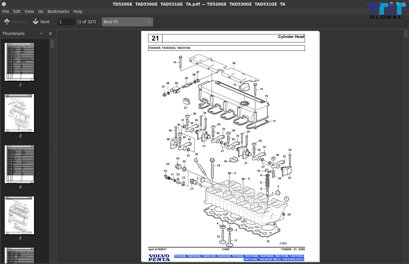Open the Help menu
Screen dimensions: 409x264
tap(78, 11)
